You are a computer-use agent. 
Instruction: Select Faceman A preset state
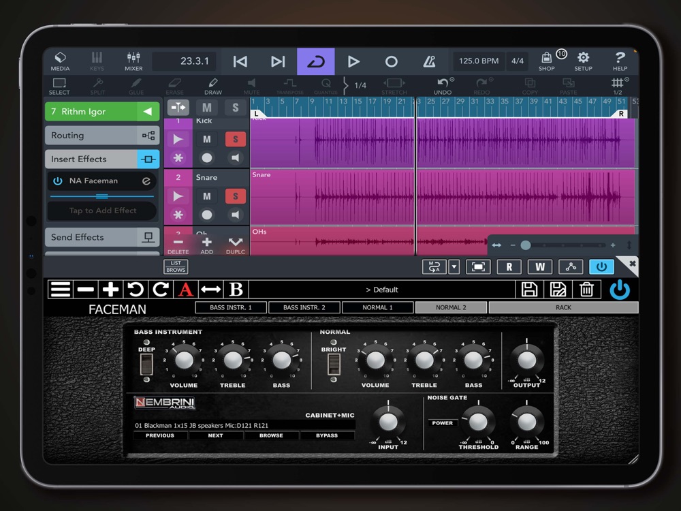tap(185, 290)
